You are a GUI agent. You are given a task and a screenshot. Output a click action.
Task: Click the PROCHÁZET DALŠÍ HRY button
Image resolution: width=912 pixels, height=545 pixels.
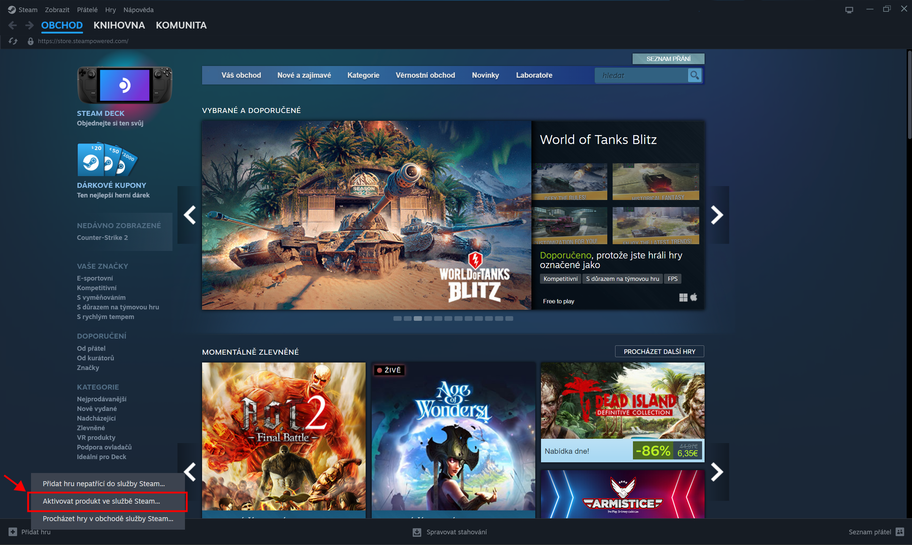pos(659,351)
